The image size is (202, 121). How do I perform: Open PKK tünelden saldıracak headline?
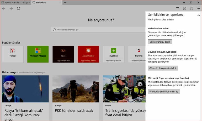coord(74,111)
